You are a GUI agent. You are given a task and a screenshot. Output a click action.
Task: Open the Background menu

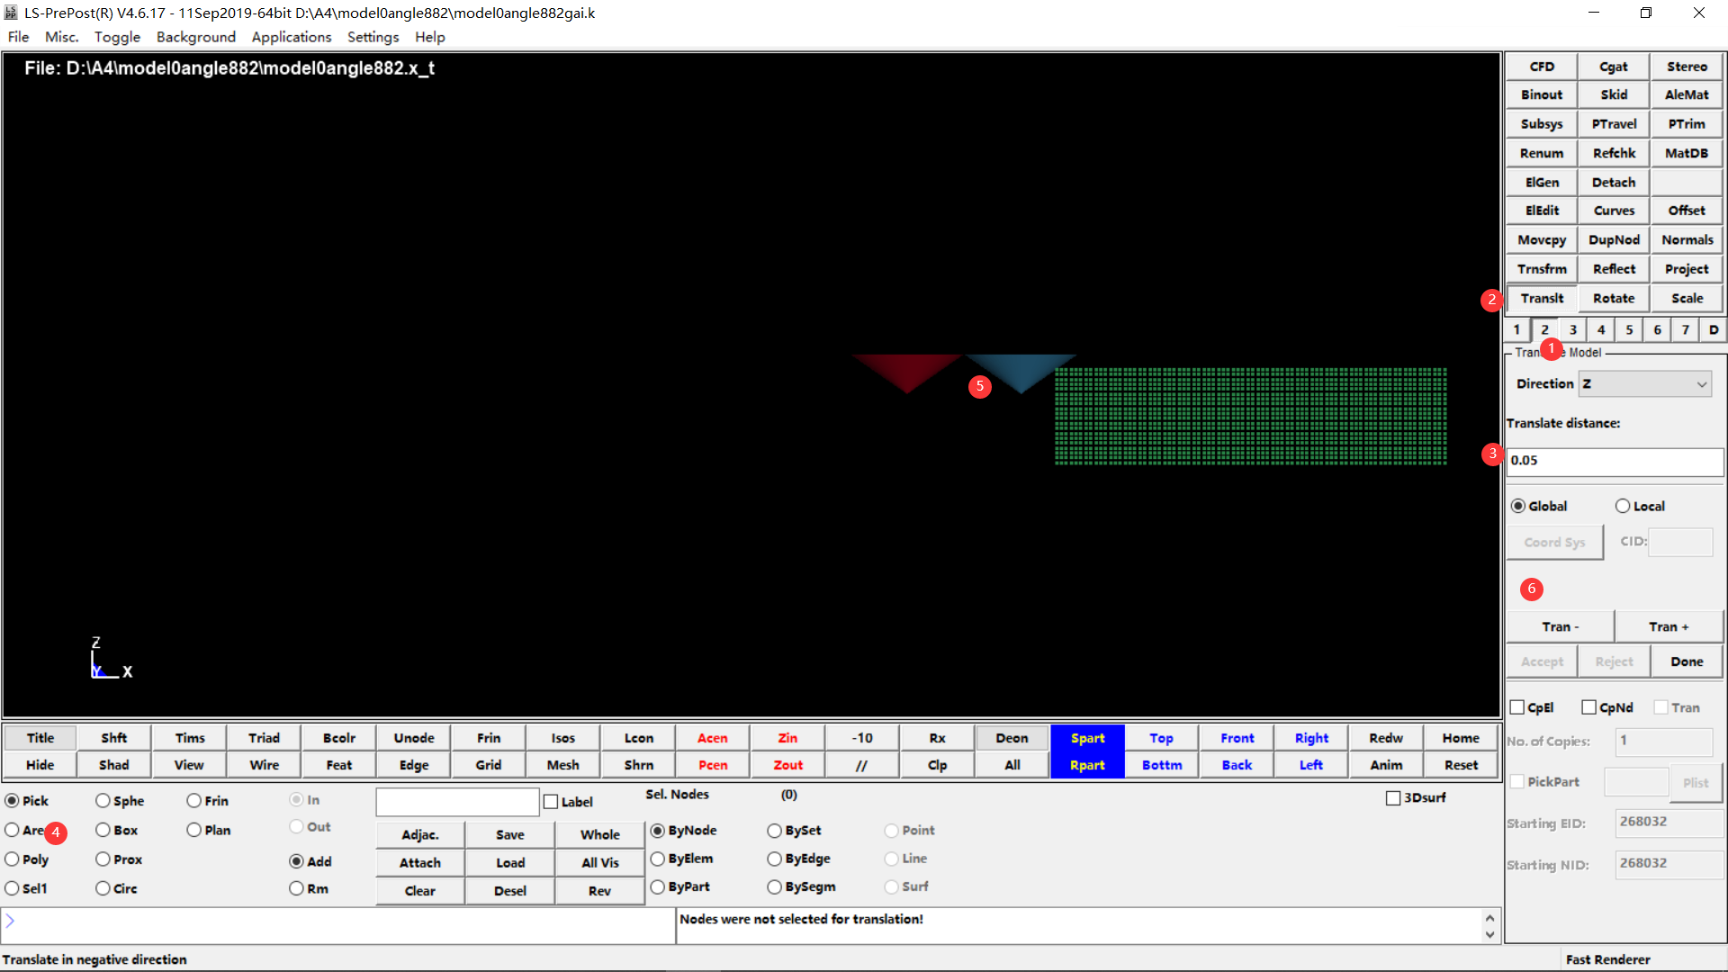pyautogui.click(x=195, y=37)
